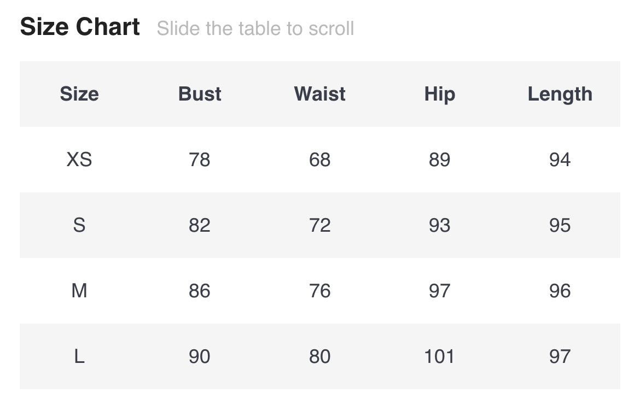Select the M hip value 97
This screenshot has height=405, width=640.
click(439, 291)
